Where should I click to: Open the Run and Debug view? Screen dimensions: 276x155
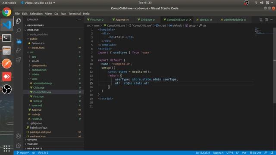pos(18,50)
